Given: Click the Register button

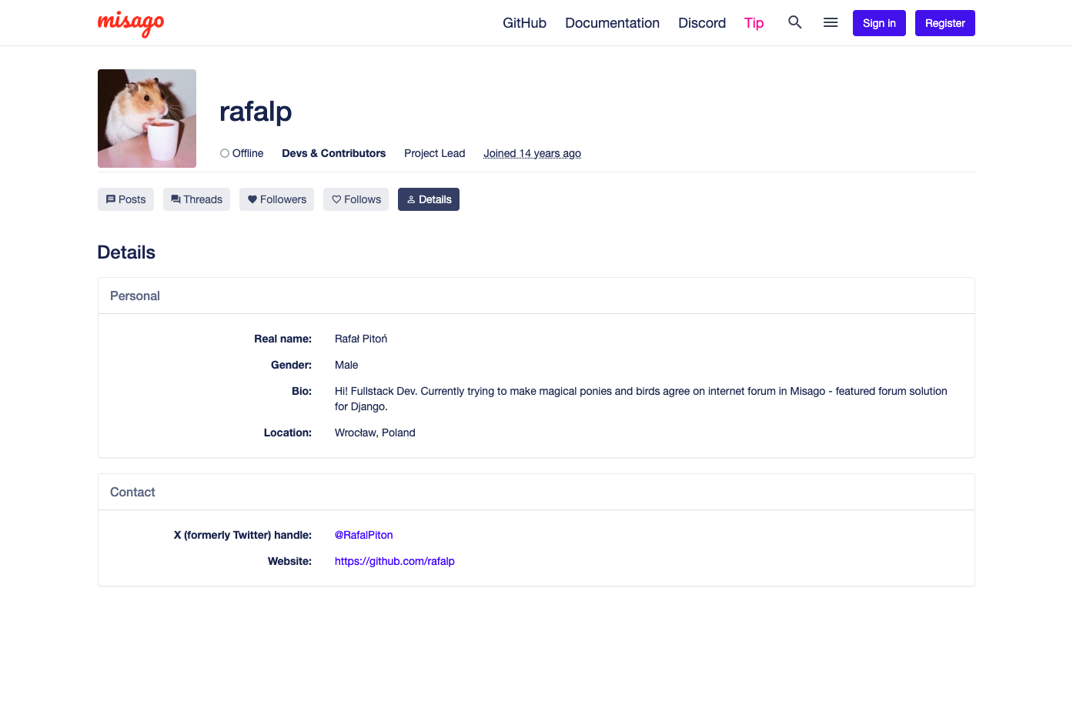Looking at the screenshot, I should (944, 23).
